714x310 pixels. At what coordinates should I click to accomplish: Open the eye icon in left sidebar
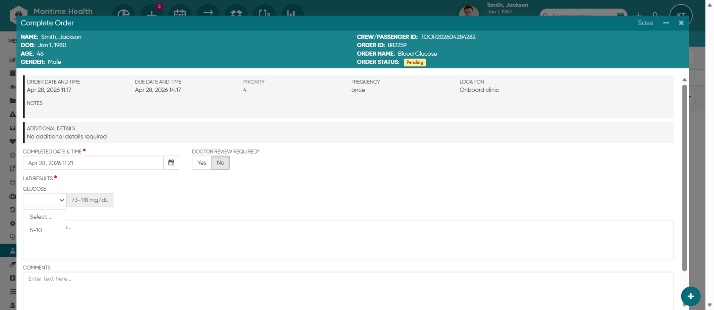13,87
